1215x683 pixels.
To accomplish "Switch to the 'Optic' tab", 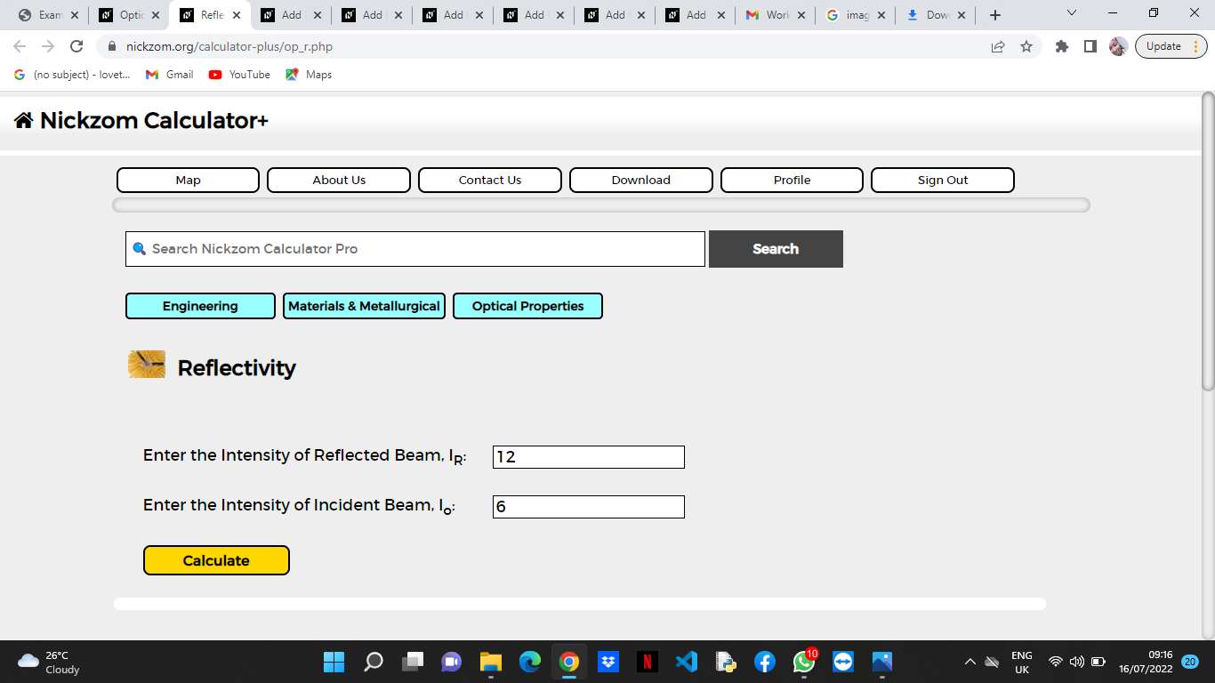I will pyautogui.click(x=130, y=15).
